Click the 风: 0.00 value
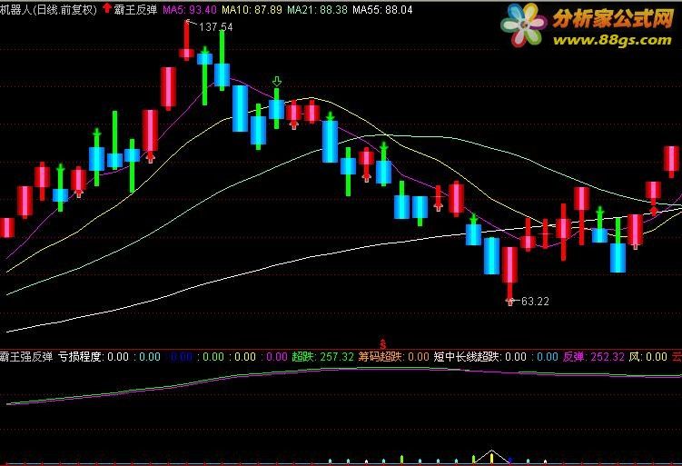The width and height of the screenshot is (682, 466). coord(648,357)
